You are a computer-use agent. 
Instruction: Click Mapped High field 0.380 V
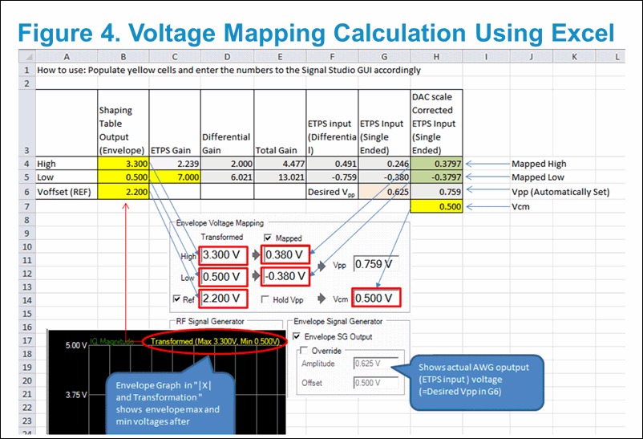pos(286,255)
